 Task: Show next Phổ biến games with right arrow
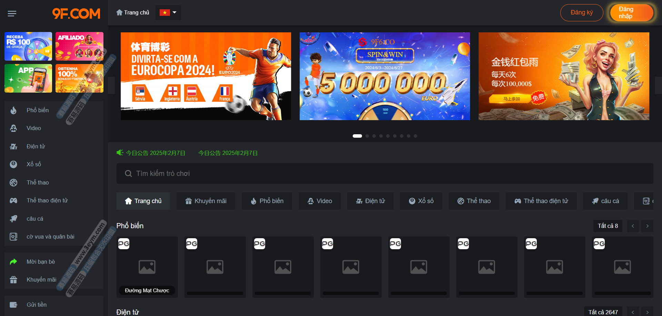tap(647, 226)
